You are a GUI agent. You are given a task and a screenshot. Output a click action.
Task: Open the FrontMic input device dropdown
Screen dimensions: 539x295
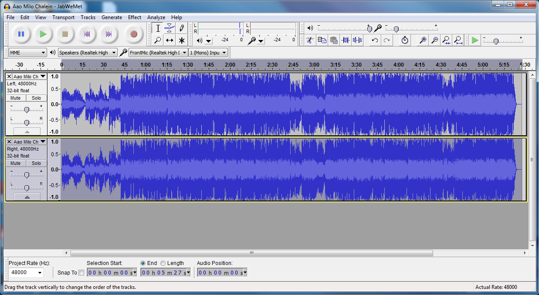158,53
